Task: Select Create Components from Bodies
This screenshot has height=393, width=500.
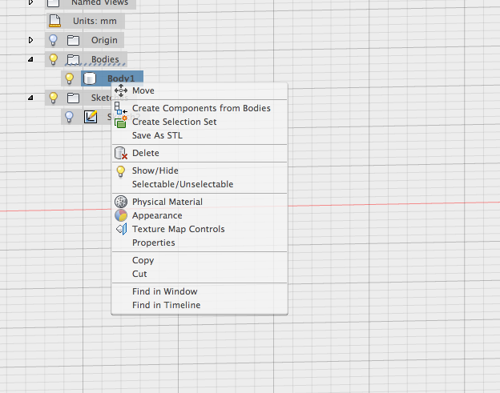Action: tap(200, 108)
